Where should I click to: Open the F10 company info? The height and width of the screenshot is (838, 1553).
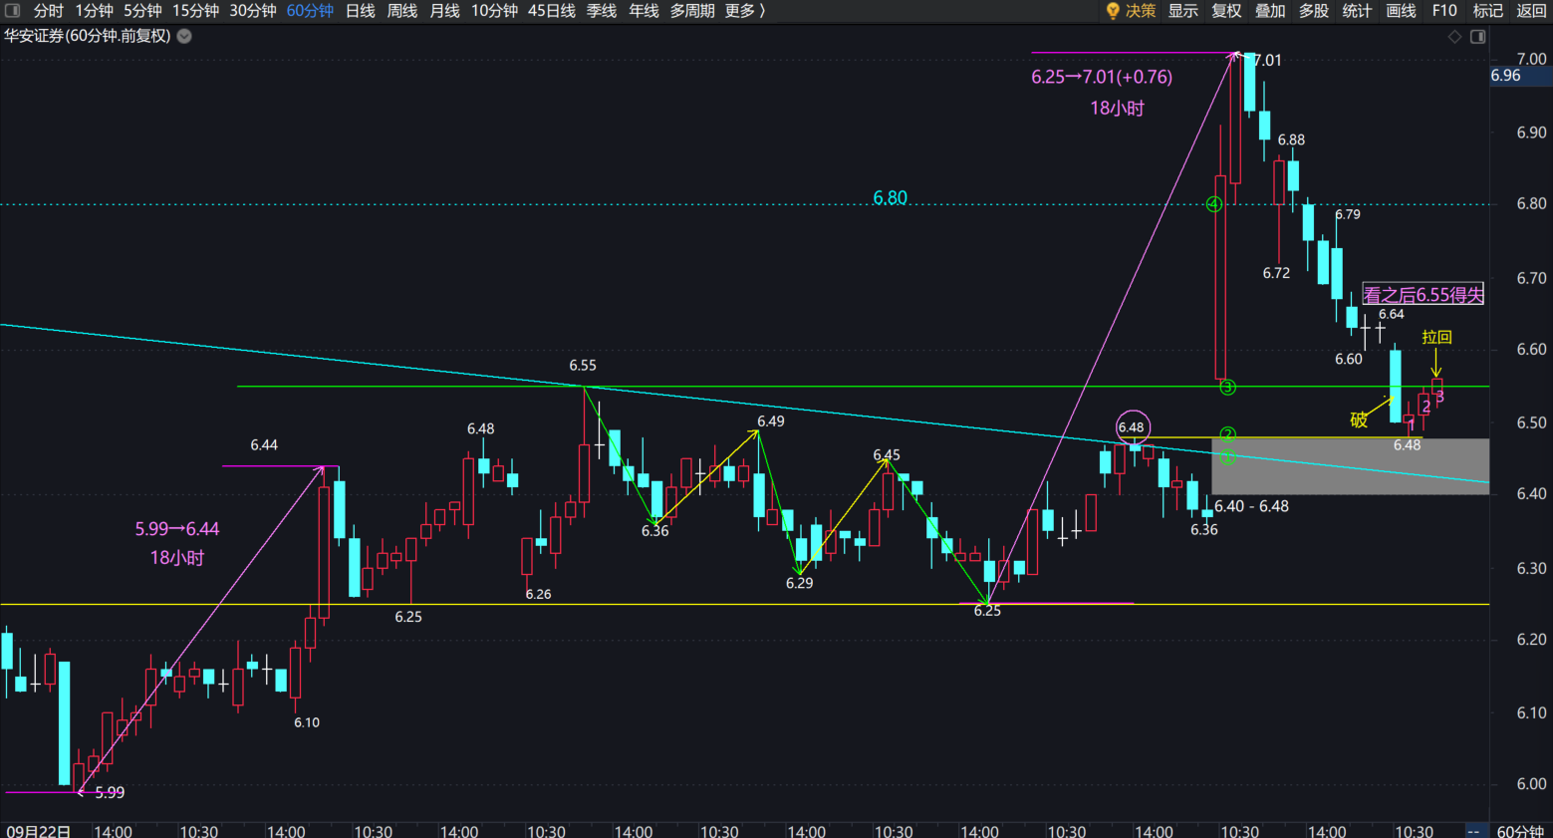[1444, 11]
